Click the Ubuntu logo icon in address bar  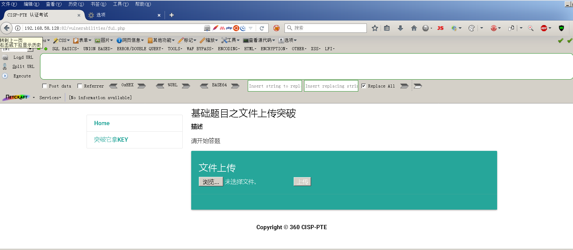236,28
